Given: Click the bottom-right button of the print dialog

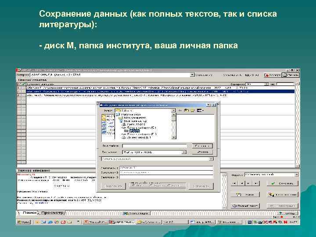Looking at the screenshot, I should point(201,186).
